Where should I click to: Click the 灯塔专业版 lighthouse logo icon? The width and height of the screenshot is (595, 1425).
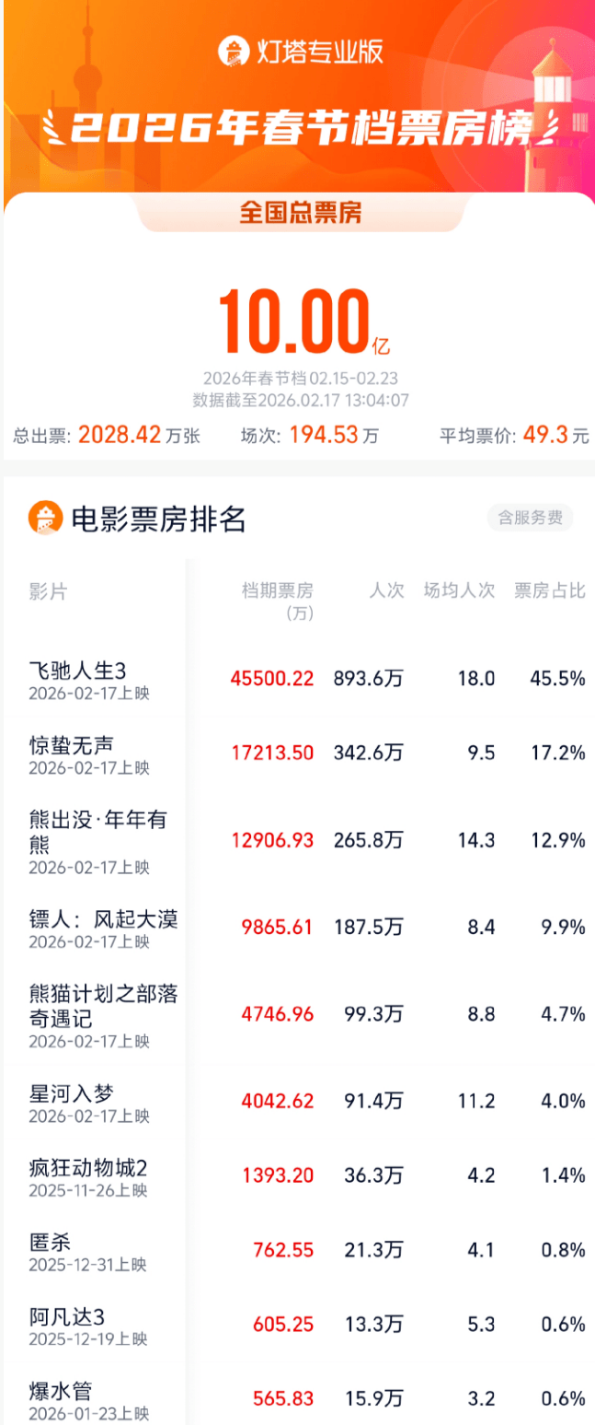point(234,51)
